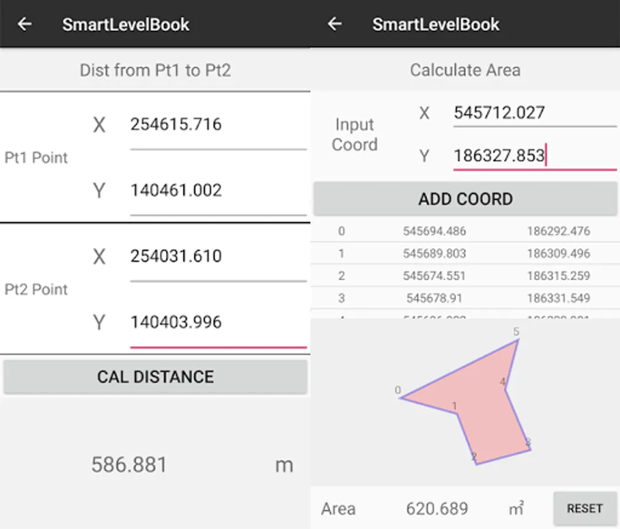Select coordinate row 3 X value 545678.91

pyautogui.click(x=434, y=298)
